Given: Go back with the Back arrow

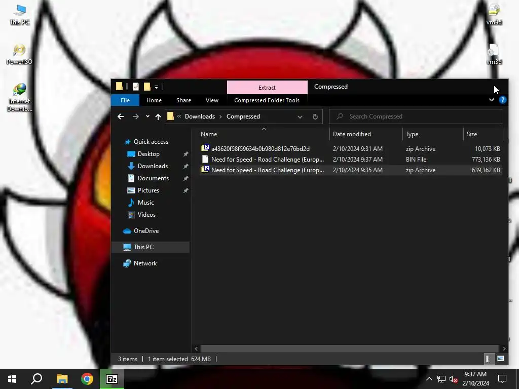Looking at the screenshot, I should (121, 116).
